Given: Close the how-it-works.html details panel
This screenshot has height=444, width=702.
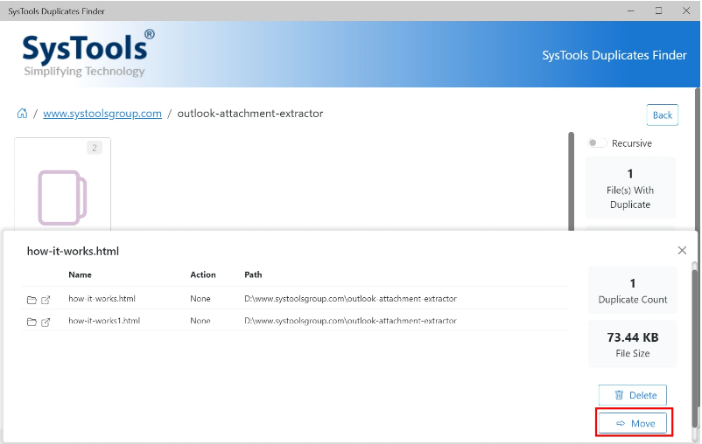Looking at the screenshot, I should click(682, 250).
